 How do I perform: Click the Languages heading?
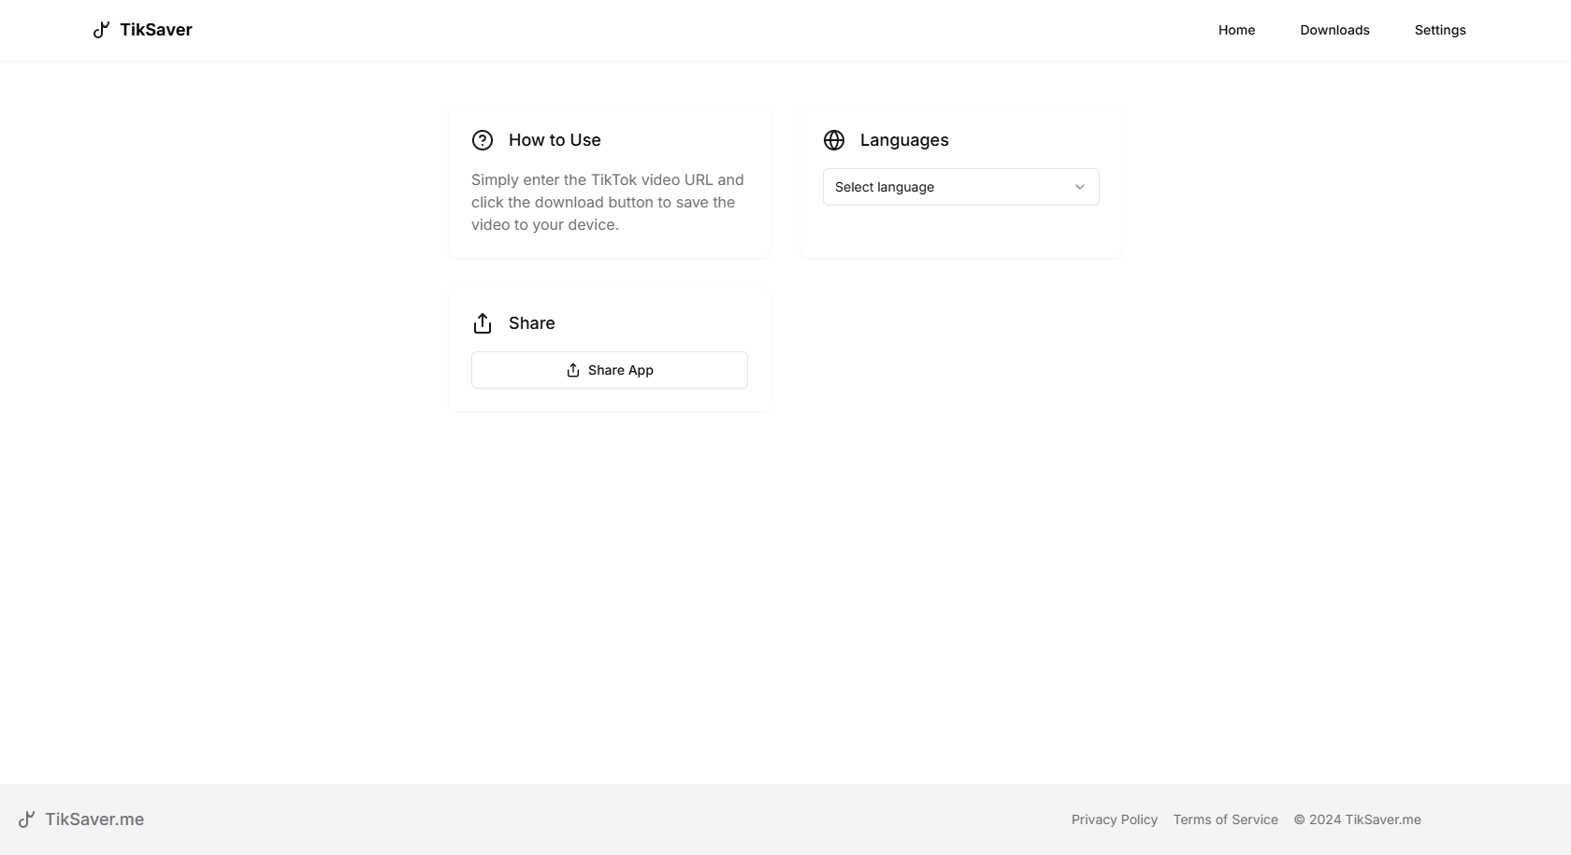coord(904,140)
